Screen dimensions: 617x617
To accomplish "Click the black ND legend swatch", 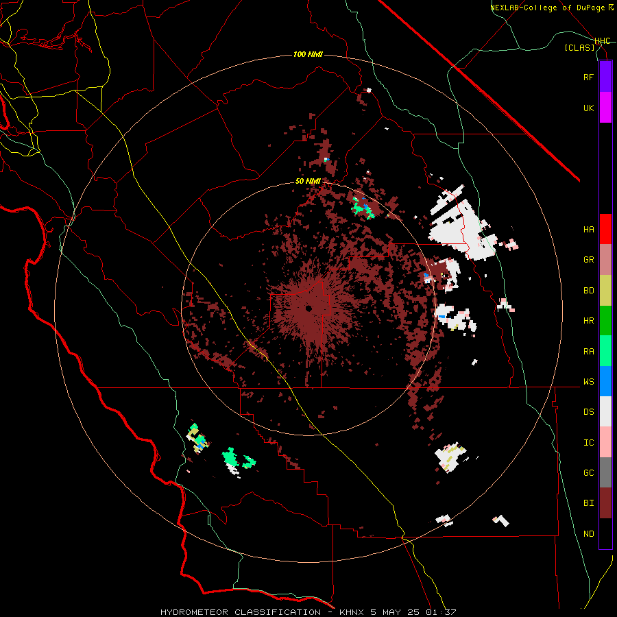I will pos(605,533).
